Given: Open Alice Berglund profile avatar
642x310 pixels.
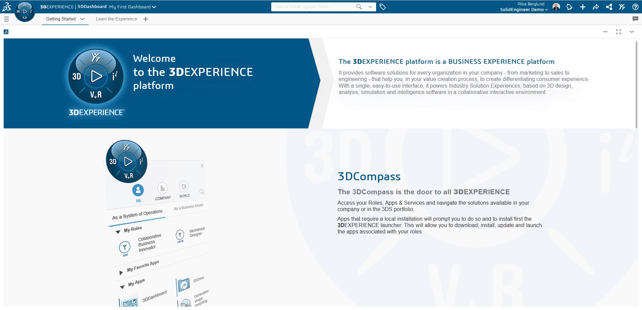Looking at the screenshot, I should click(x=556, y=7).
